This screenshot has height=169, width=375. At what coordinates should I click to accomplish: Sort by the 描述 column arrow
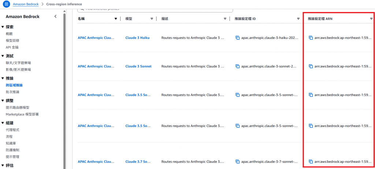coord(225,19)
